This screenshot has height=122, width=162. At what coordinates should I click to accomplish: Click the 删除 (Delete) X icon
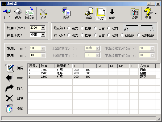[x=10, y=98]
